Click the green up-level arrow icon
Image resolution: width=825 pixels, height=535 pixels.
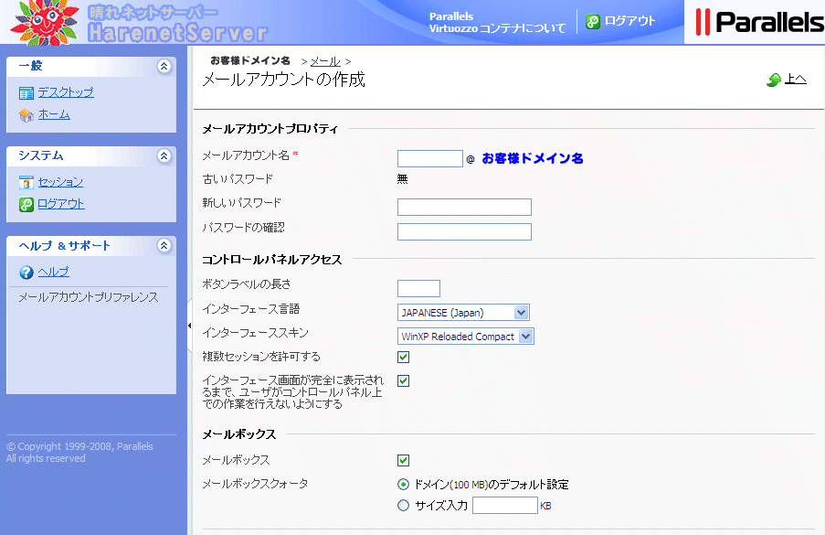tap(774, 80)
